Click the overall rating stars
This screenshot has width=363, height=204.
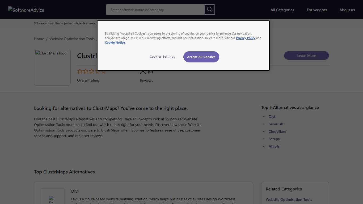[x=91, y=71]
